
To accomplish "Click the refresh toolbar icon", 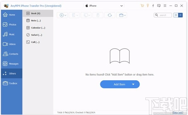I will pyautogui.click(x=110, y=15).
